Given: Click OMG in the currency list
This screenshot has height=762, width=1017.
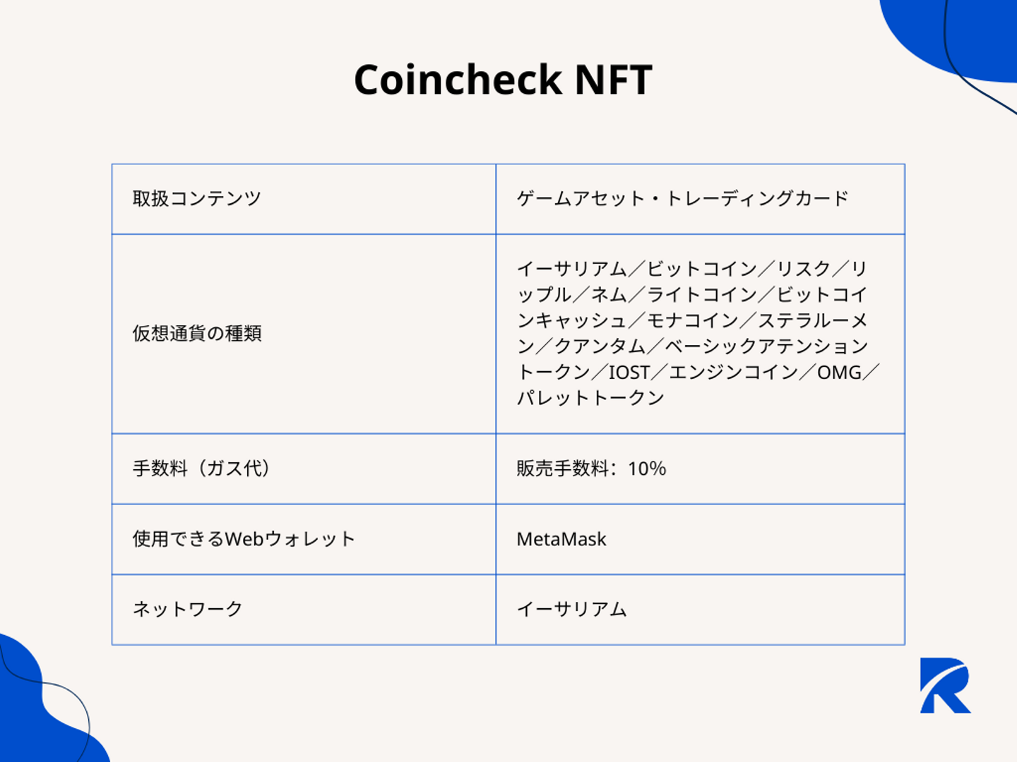Looking at the screenshot, I should pos(839,373).
